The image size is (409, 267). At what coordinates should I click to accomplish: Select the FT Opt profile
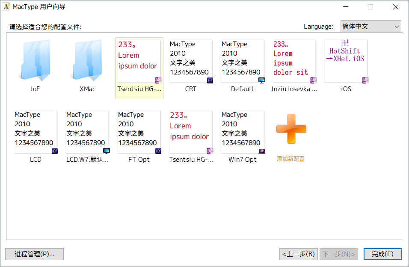pyautogui.click(x=139, y=132)
